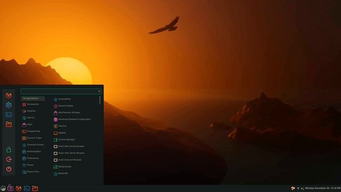341x192 pixels.
Task: Select the Accessories category
Action: tap(31, 105)
